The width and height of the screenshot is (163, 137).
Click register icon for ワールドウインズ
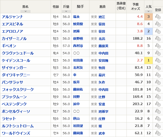158,133
